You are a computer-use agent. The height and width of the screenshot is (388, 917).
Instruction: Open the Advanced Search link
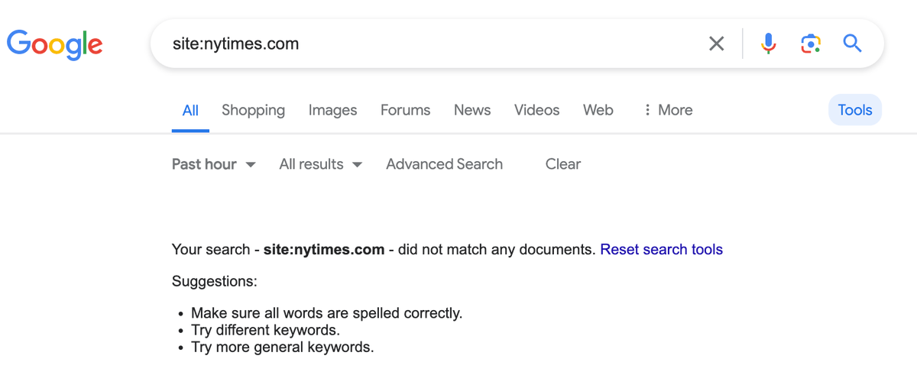click(444, 164)
